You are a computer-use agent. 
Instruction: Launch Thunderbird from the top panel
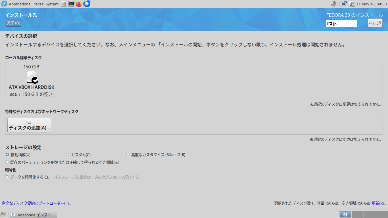pos(87,4)
